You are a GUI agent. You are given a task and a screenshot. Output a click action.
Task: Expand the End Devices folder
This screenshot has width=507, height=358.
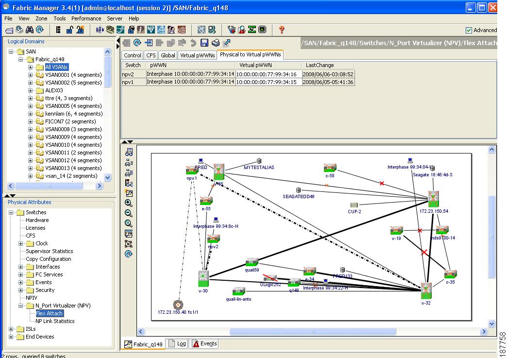tap(12, 337)
